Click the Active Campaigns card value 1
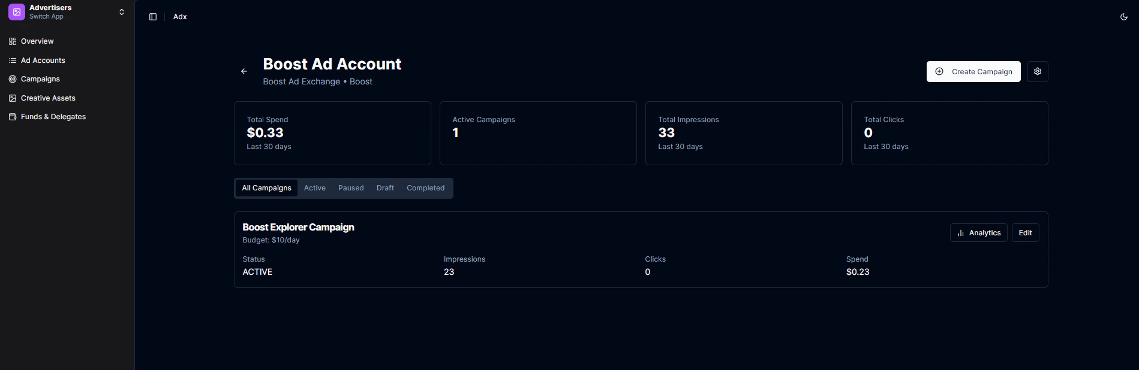Viewport: 1139px width, 370px height. [456, 133]
